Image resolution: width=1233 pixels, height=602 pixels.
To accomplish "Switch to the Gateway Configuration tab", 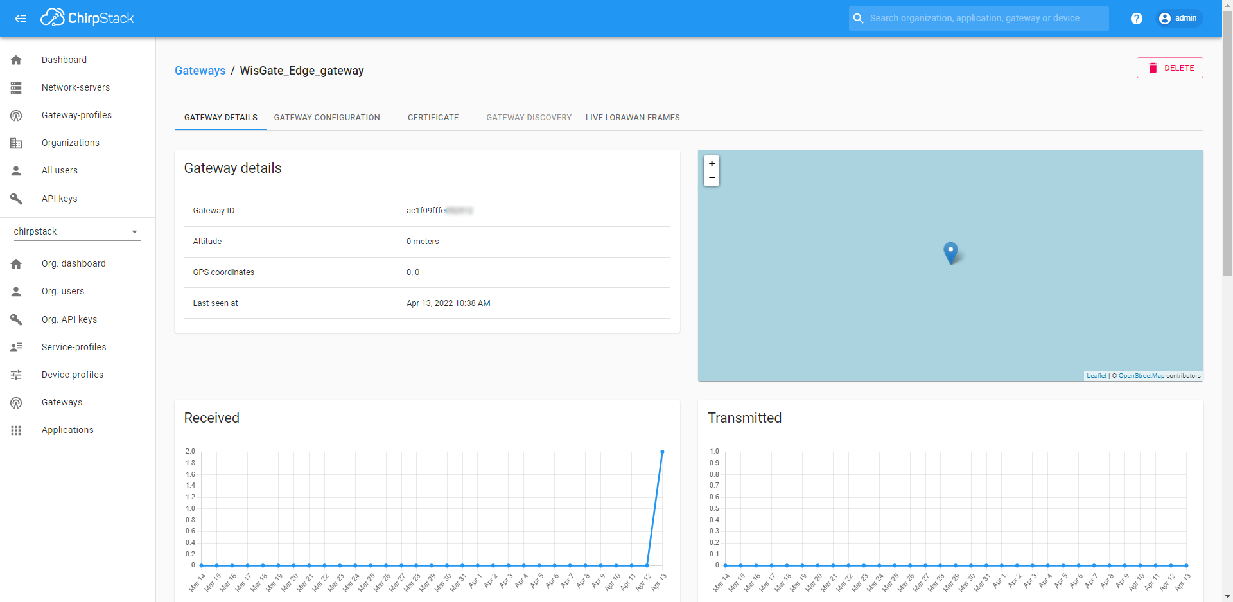I will tap(327, 118).
